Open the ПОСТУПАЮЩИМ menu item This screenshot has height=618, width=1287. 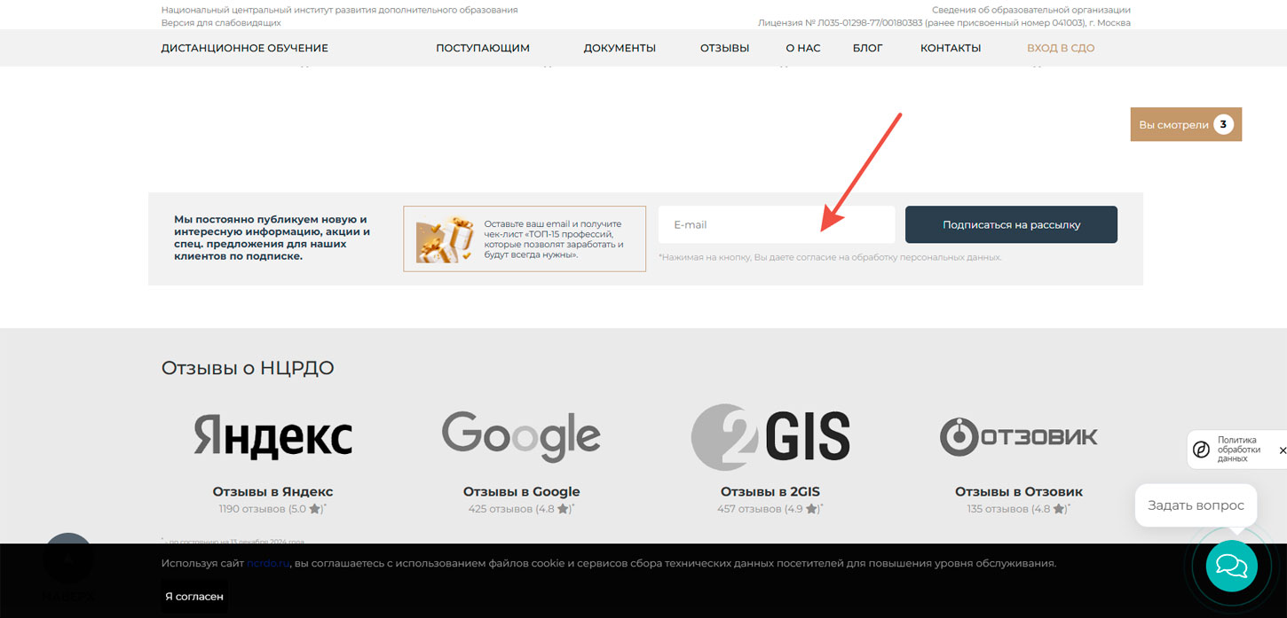[483, 48]
